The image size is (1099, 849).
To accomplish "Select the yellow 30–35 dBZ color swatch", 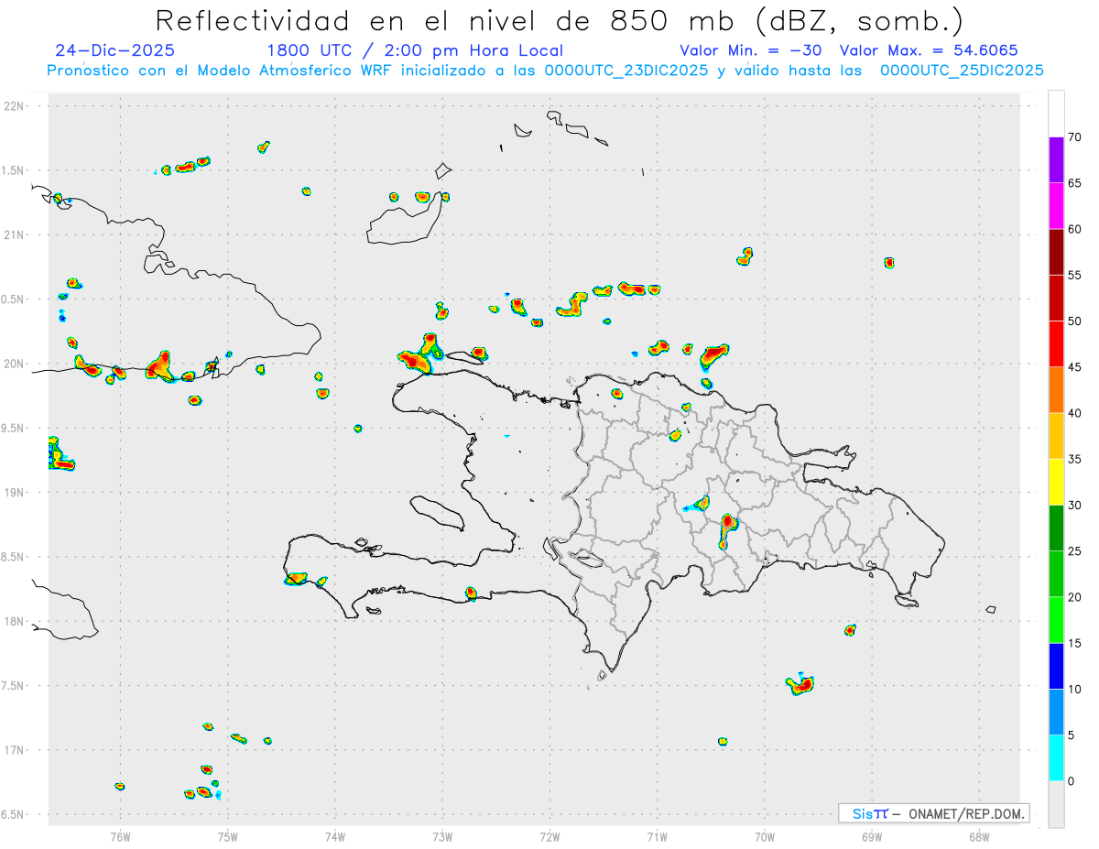I will (x=1056, y=482).
